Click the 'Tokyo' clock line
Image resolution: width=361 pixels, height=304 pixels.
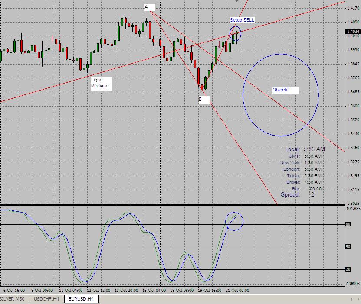point(304,176)
